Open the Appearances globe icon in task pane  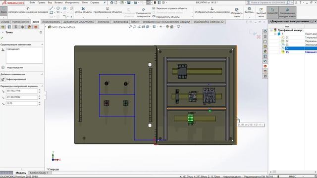[265, 51]
